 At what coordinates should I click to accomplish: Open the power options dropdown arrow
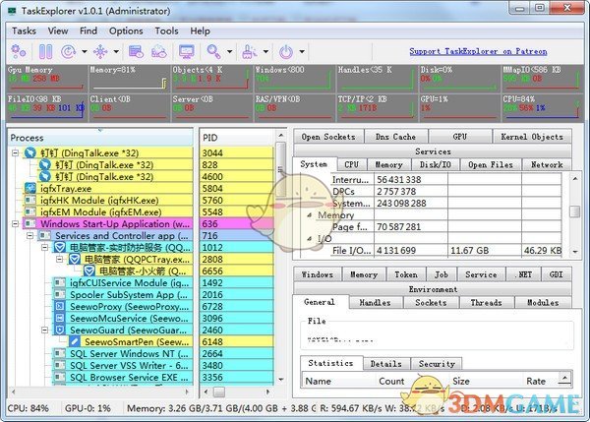(x=302, y=51)
